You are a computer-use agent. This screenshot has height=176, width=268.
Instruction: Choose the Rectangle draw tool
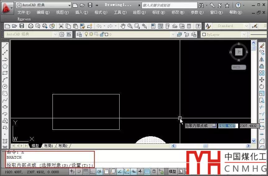click(x=5, y=73)
